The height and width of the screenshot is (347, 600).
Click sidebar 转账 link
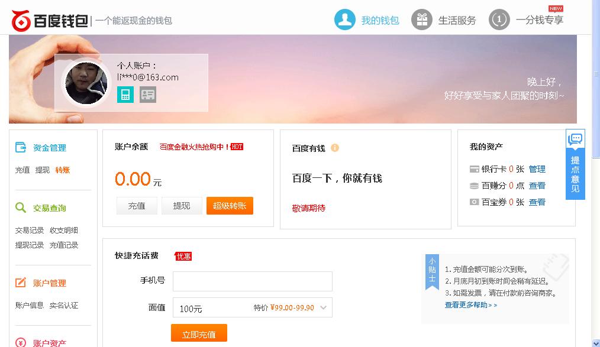point(63,170)
